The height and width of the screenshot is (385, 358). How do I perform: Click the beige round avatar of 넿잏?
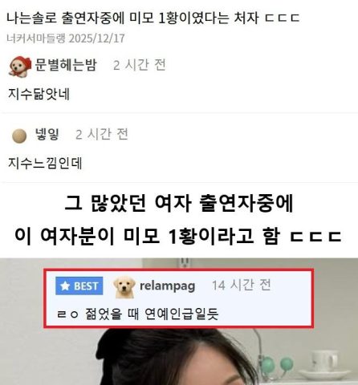click(x=19, y=136)
